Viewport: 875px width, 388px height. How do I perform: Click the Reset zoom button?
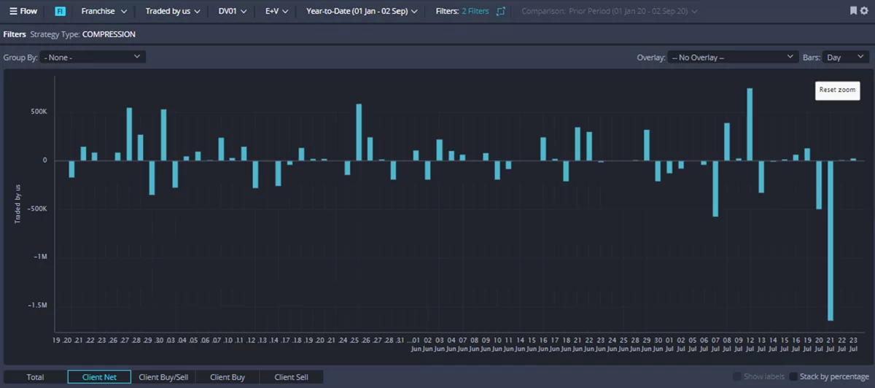click(x=837, y=90)
